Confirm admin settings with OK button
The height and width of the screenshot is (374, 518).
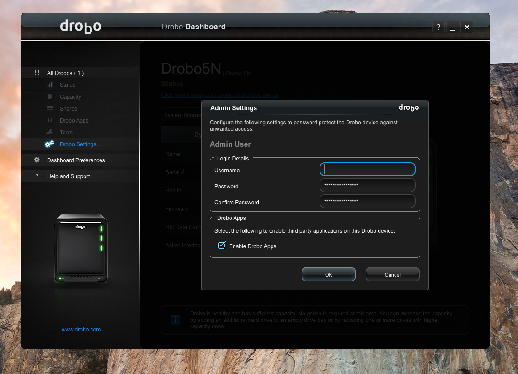coord(328,275)
